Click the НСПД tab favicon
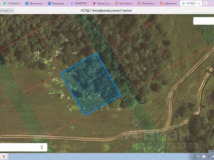The height and width of the screenshot is (160, 214). 184,4
